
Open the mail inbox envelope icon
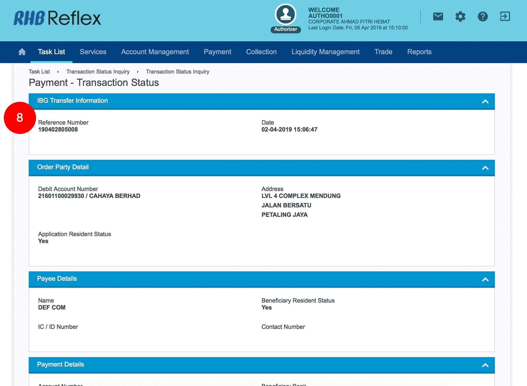(x=438, y=16)
